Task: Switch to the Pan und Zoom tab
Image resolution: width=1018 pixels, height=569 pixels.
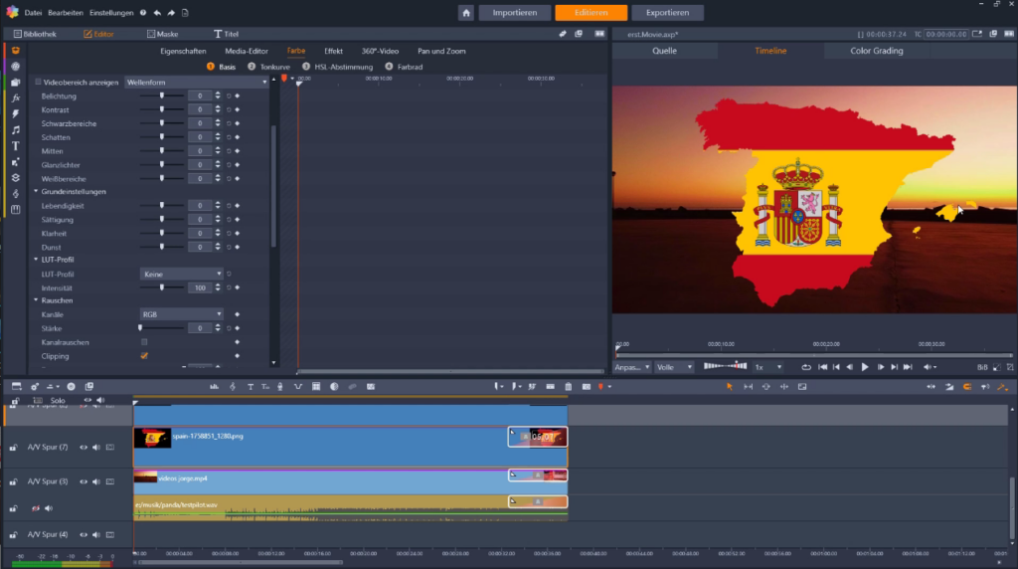Action: [x=441, y=51]
